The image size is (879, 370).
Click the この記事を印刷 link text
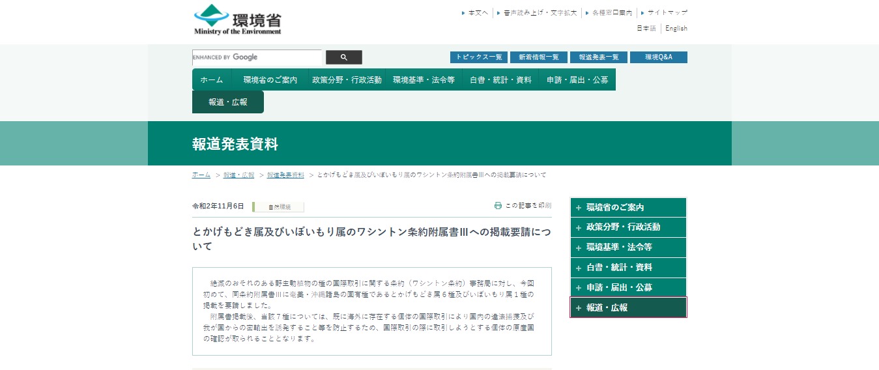(x=528, y=205)
